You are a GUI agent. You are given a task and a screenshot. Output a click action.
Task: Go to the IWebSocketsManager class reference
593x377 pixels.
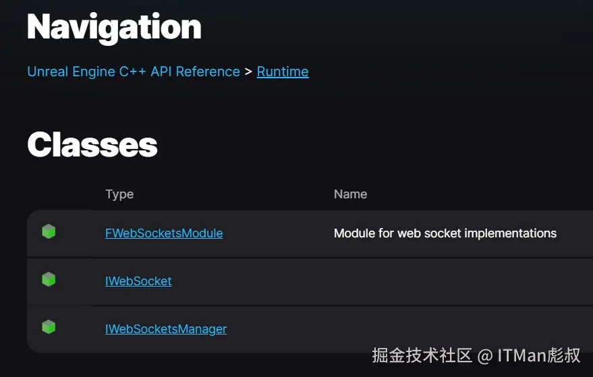[166, 329]
